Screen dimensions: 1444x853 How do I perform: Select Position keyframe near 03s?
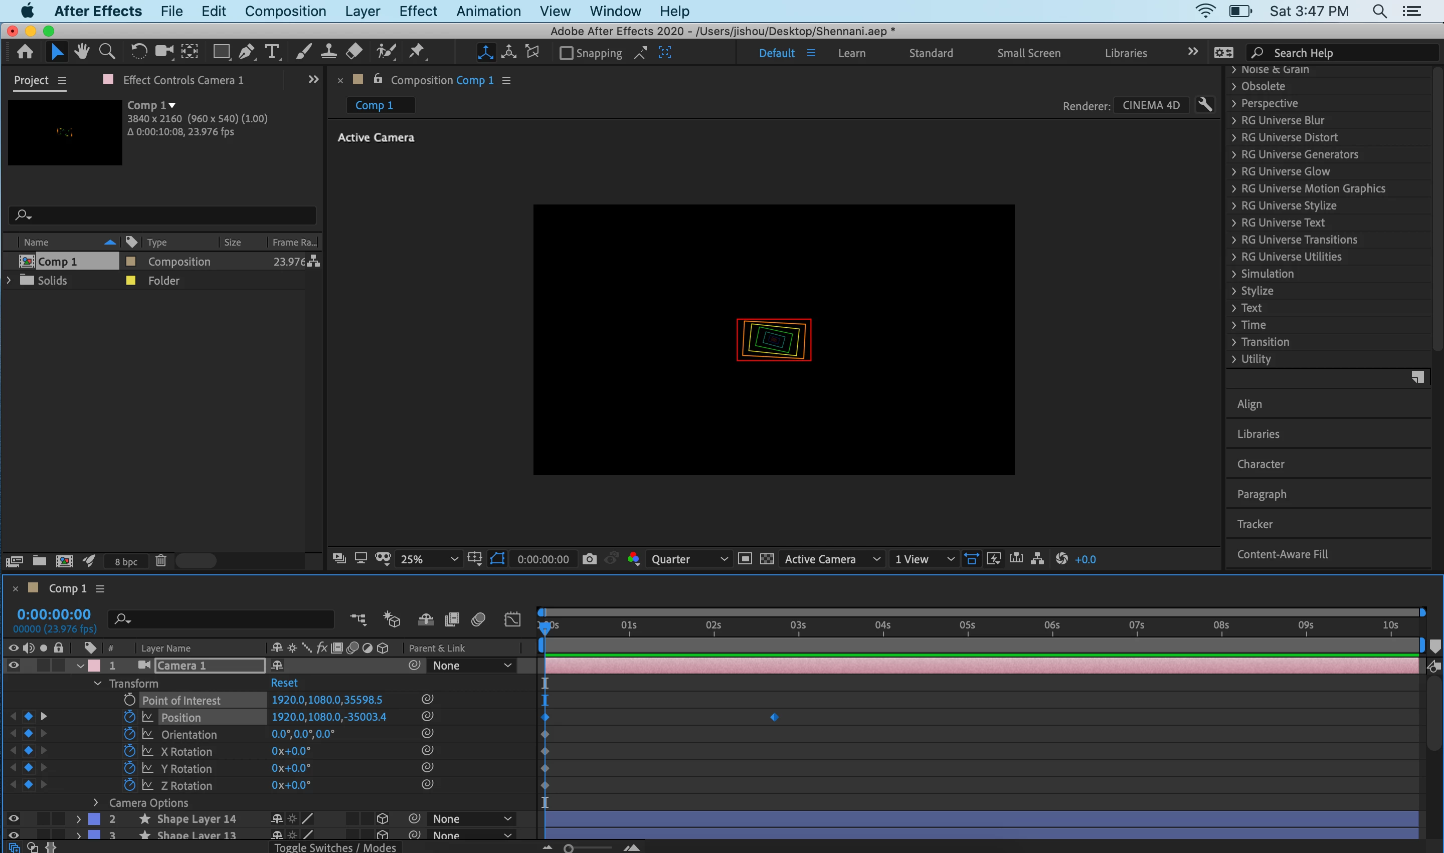point(774,717)
